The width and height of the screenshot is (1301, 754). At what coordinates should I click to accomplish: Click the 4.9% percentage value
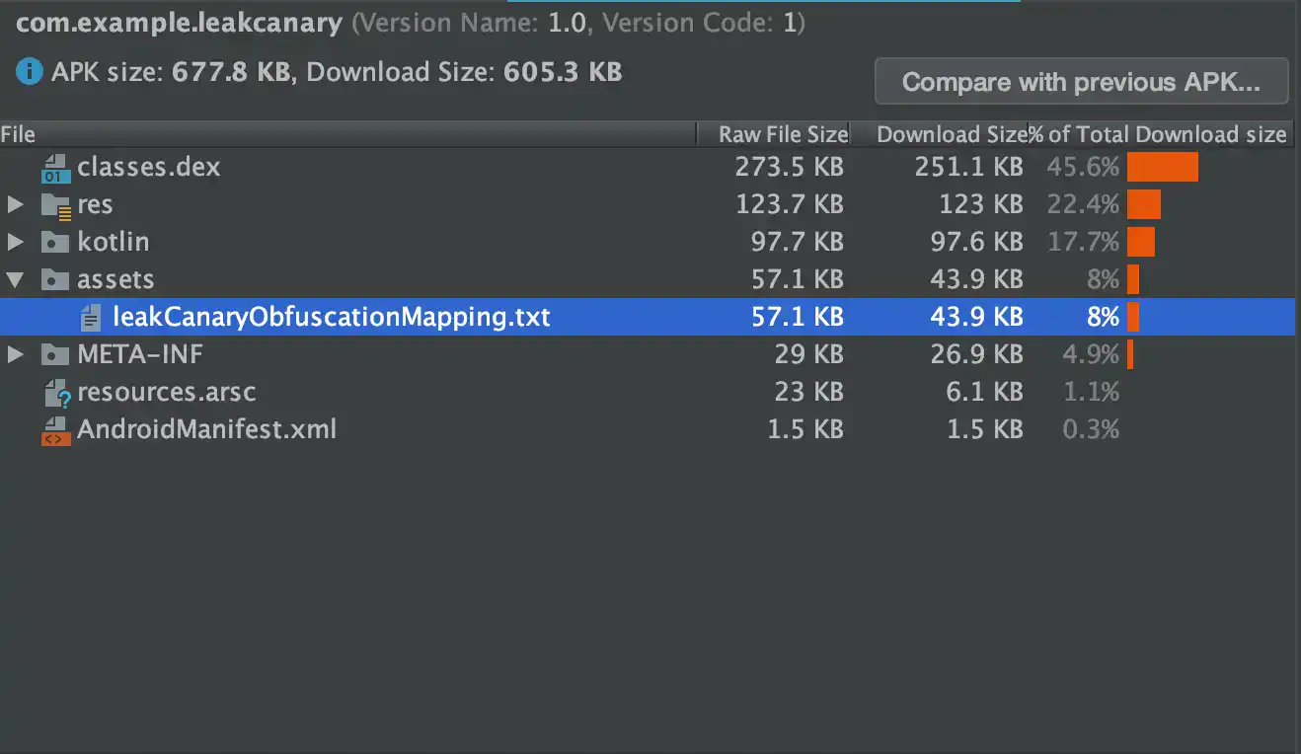1091,354
